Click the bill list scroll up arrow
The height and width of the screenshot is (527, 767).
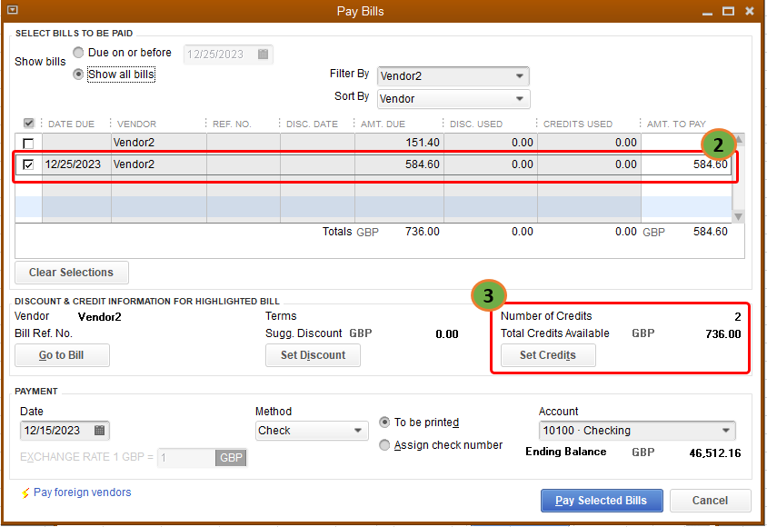(x=739, y=139)
